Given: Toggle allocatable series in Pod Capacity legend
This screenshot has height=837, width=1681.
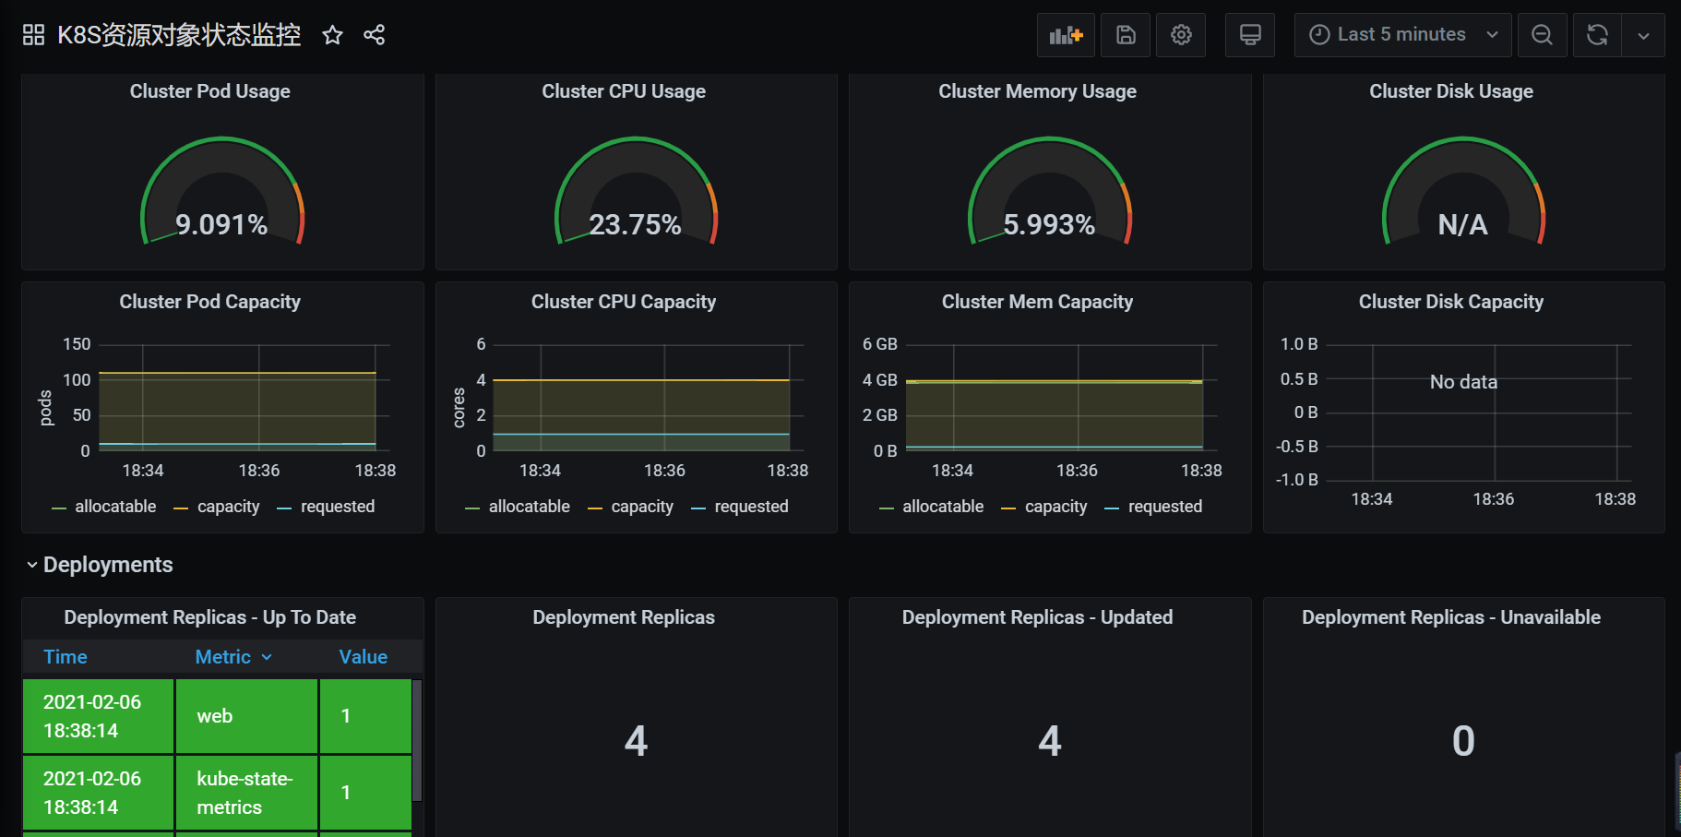Looking at the screenshot, I should click(115, 507).
